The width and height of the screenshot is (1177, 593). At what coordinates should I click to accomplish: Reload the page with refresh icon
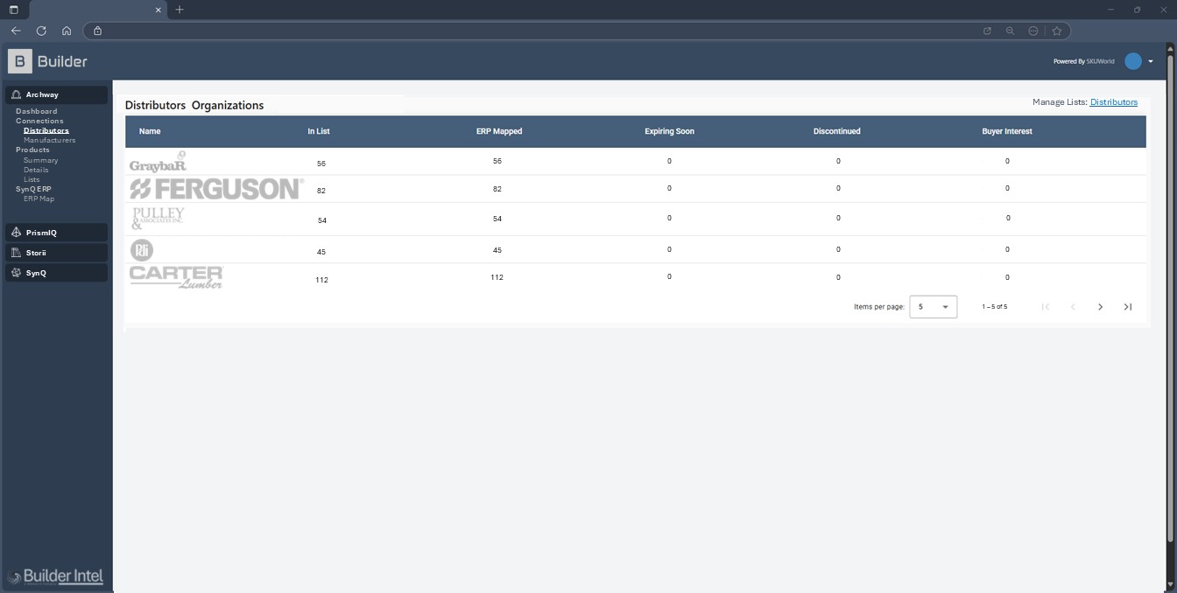tap(41, 31)
